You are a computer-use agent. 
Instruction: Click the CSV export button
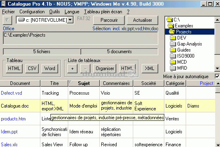coord(32,68)
